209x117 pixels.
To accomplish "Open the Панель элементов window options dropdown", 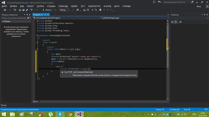I will [x=24, y=15].
